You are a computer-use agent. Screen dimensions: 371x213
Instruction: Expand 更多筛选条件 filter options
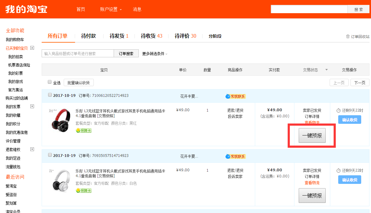155,54
